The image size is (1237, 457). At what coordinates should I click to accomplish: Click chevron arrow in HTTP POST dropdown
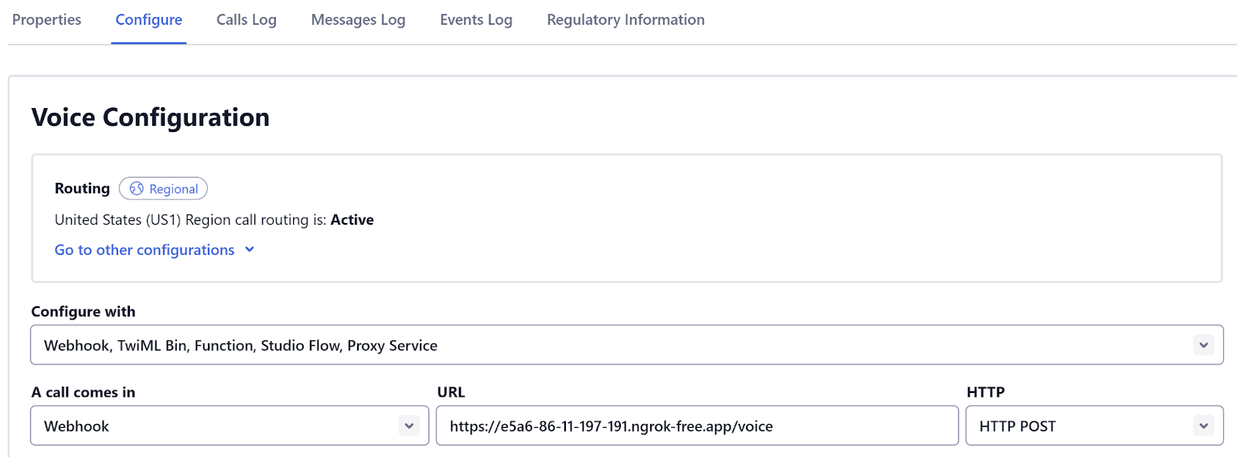pos(1203,426)
